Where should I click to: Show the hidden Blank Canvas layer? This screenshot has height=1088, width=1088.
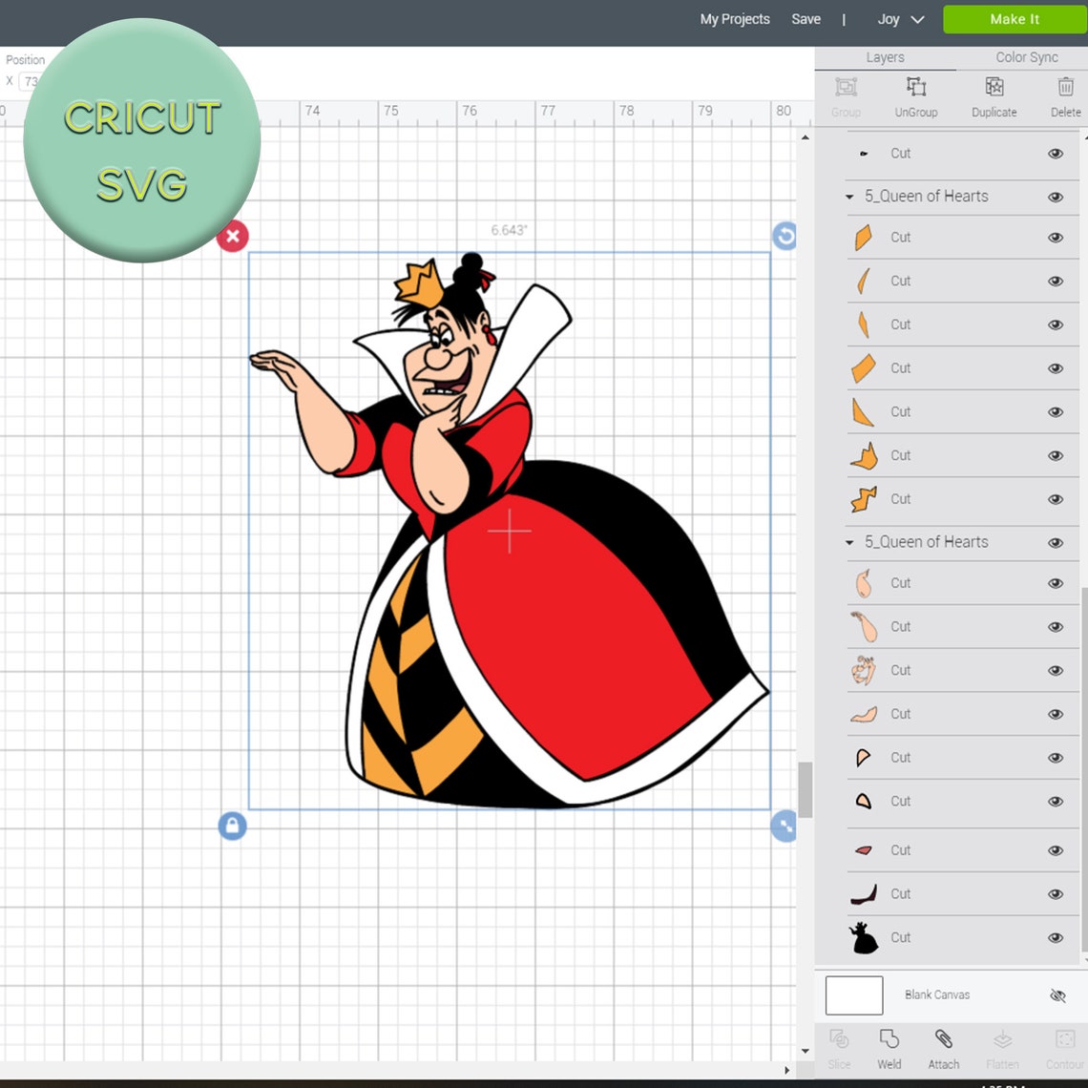pyautogui.click(x=1057, y=995)
